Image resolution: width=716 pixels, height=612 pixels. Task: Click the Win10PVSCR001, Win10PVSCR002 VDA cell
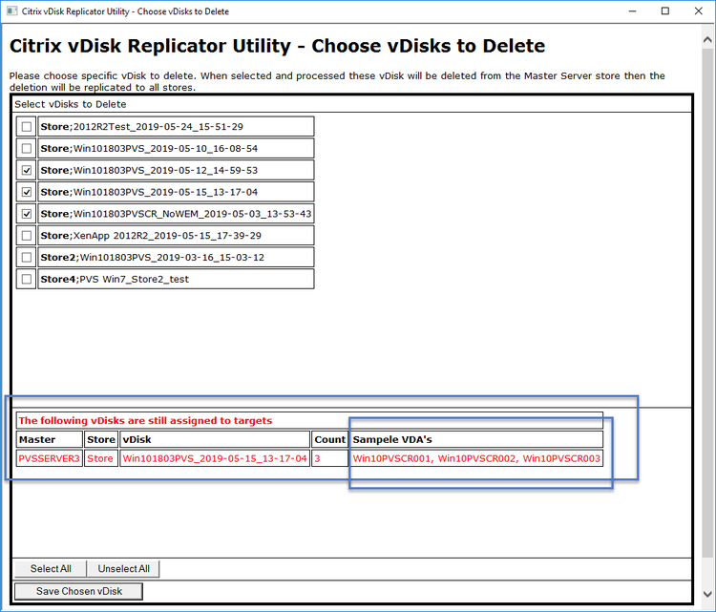click(x=476, y=458)
